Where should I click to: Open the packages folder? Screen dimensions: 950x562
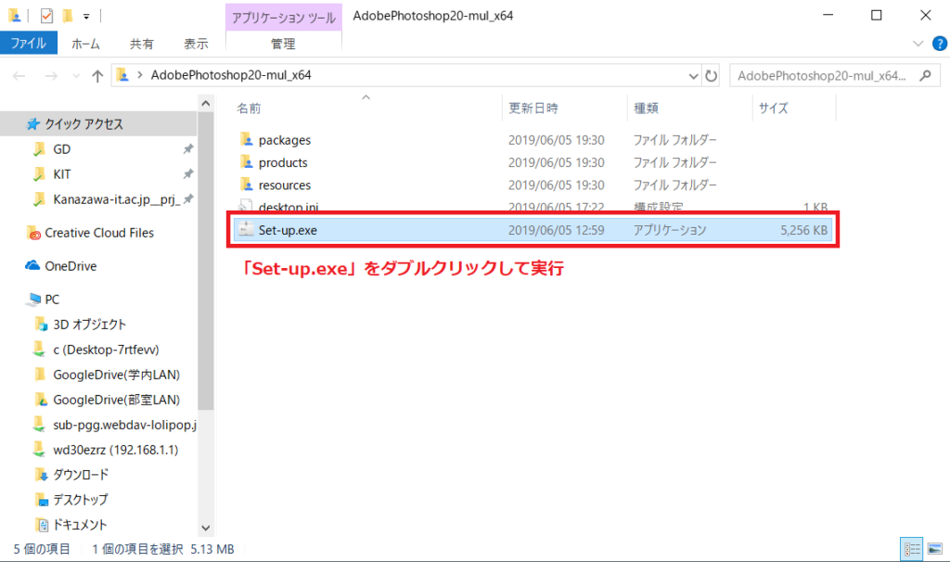284,140
